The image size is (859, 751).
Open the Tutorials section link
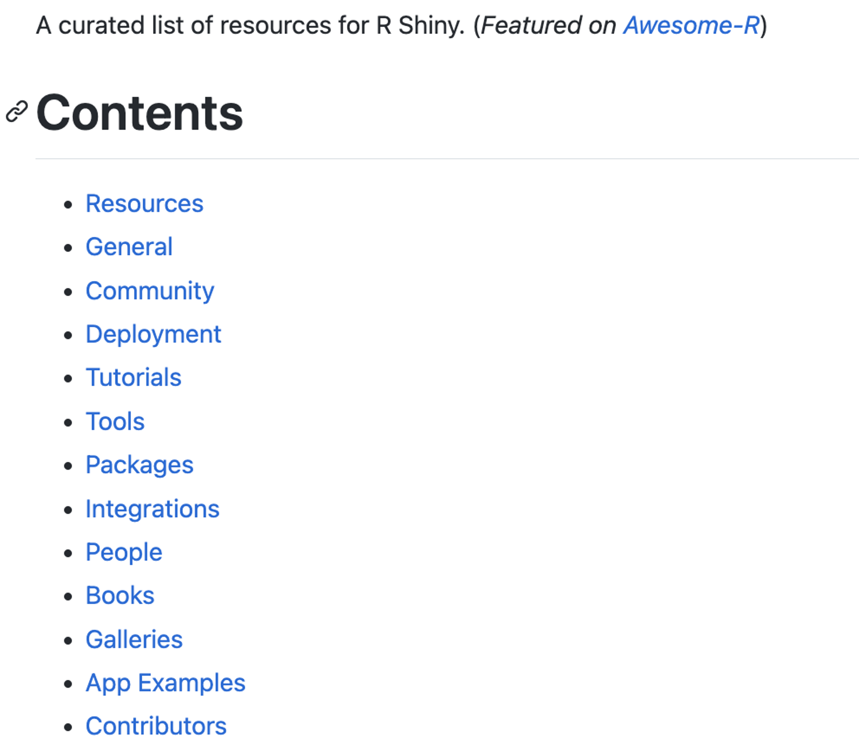point(134,378)
